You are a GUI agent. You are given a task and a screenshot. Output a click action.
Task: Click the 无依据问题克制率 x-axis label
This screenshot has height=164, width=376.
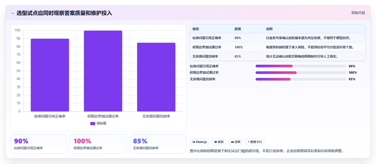pyautogui.click(x=156, y=116)
